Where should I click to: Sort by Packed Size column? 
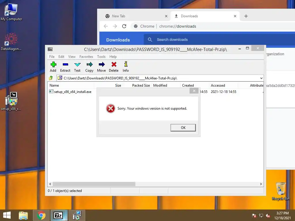(x=137, y=85)
